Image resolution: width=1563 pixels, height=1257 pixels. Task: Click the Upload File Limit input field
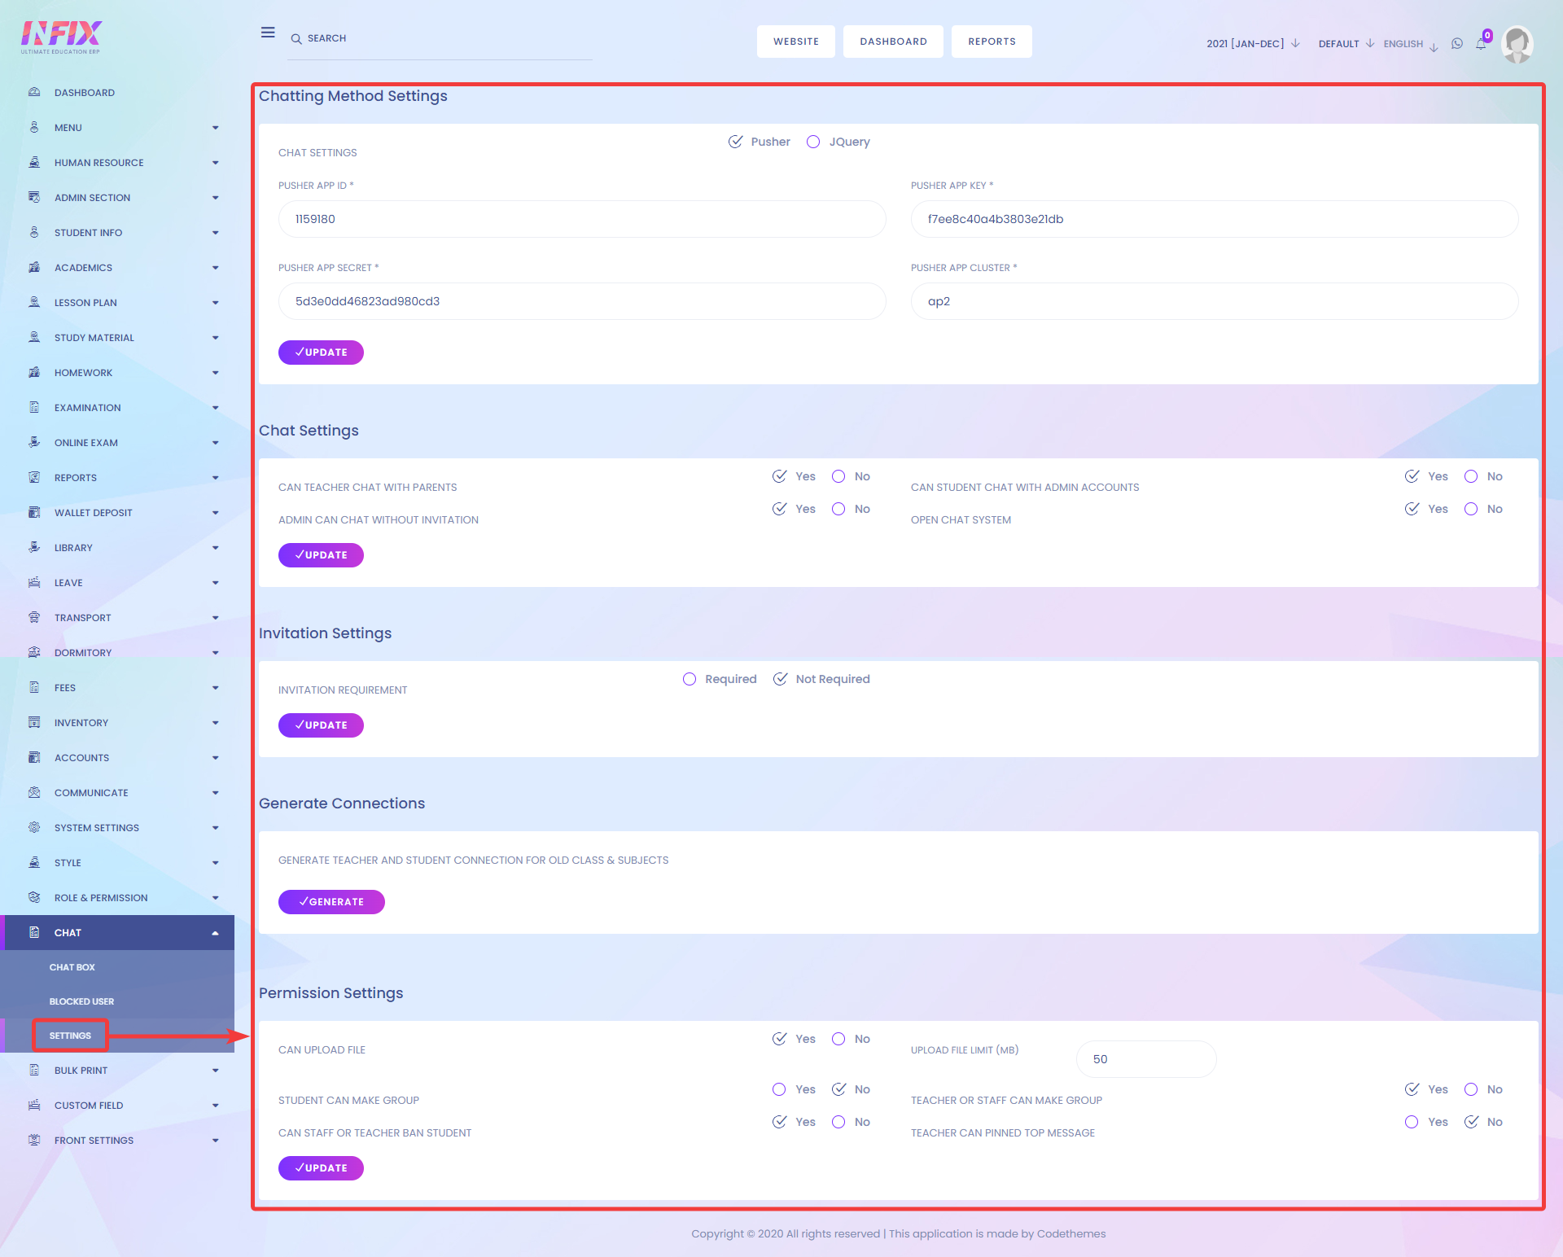[x=1146, y=1059]
